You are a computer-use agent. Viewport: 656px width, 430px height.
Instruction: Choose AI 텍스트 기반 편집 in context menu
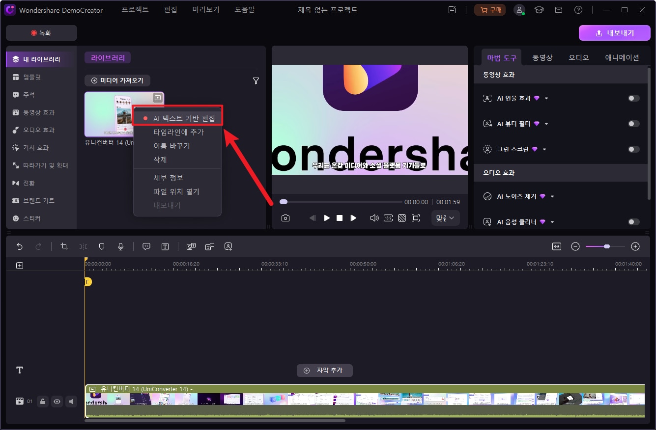click(177, 118)
